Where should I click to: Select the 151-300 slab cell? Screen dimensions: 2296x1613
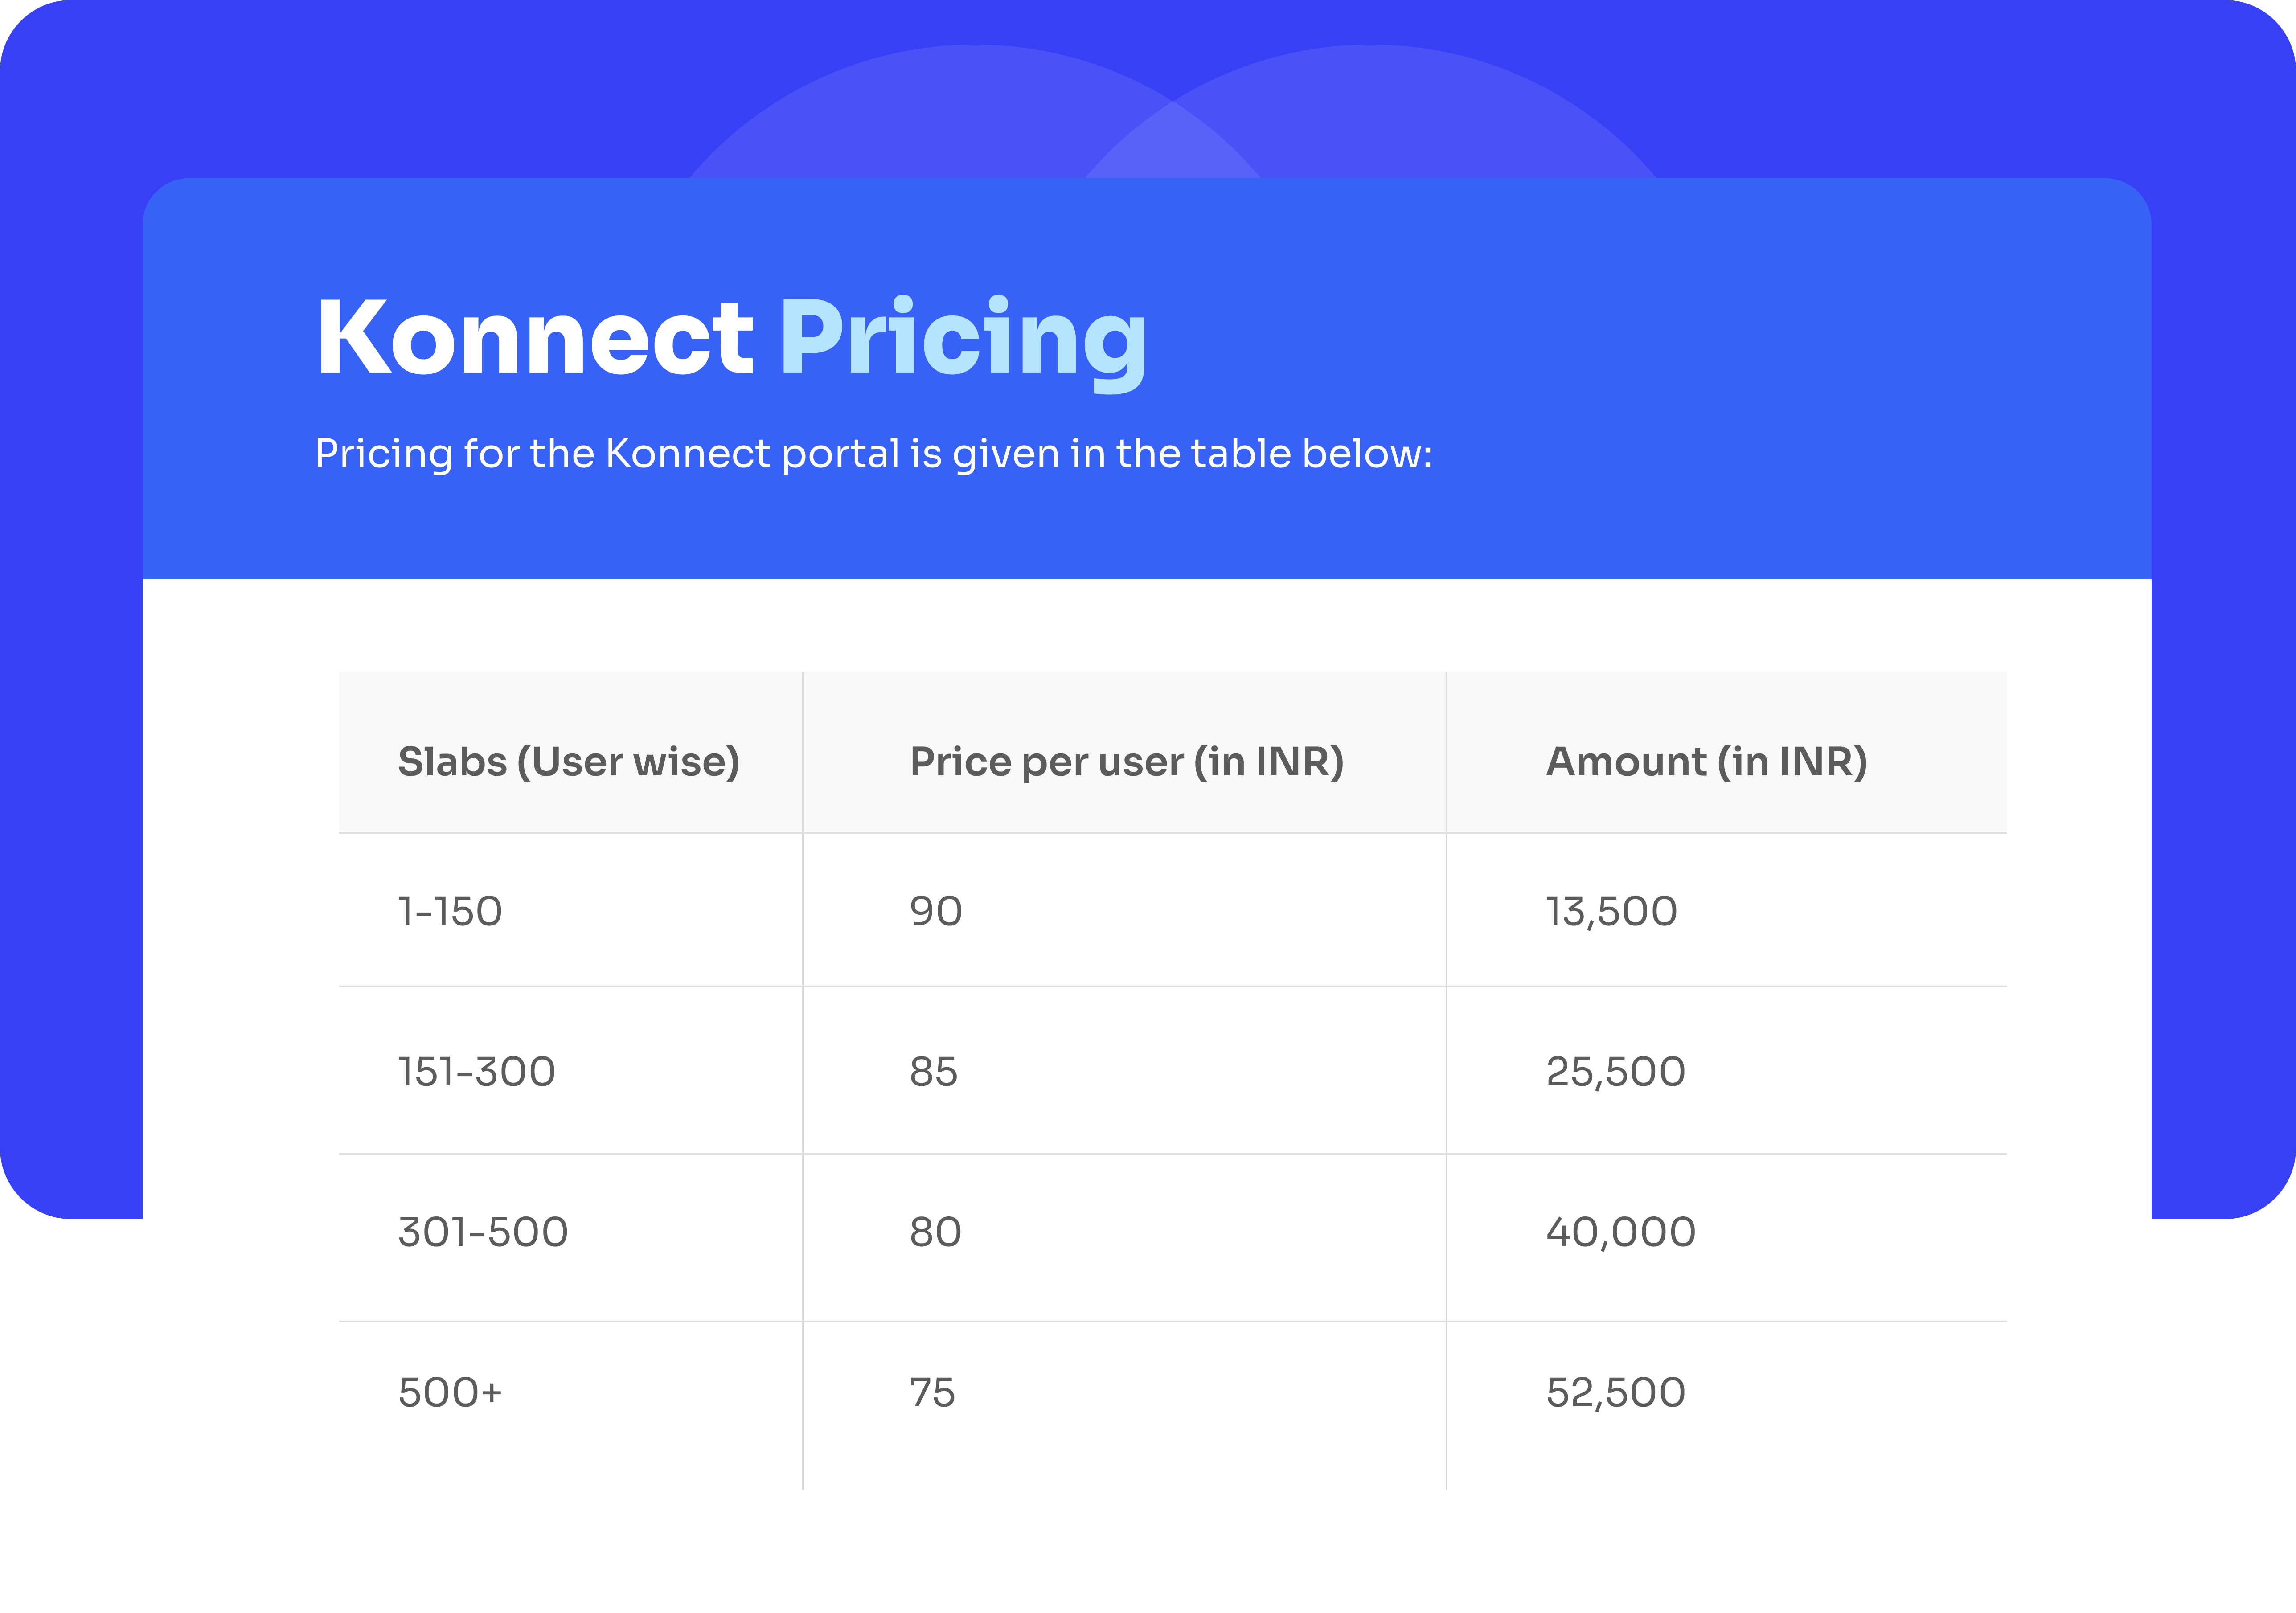(477, 1072)
